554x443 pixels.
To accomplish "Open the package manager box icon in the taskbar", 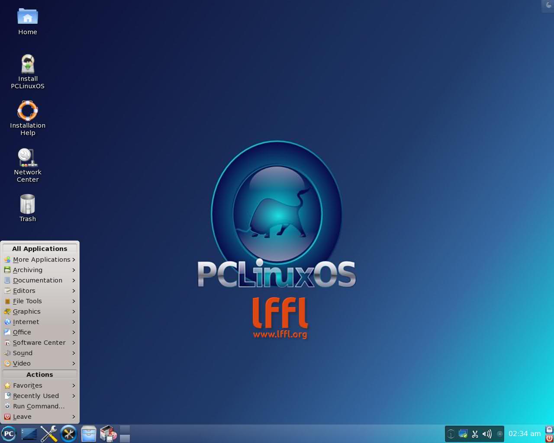I will [108, 433].
